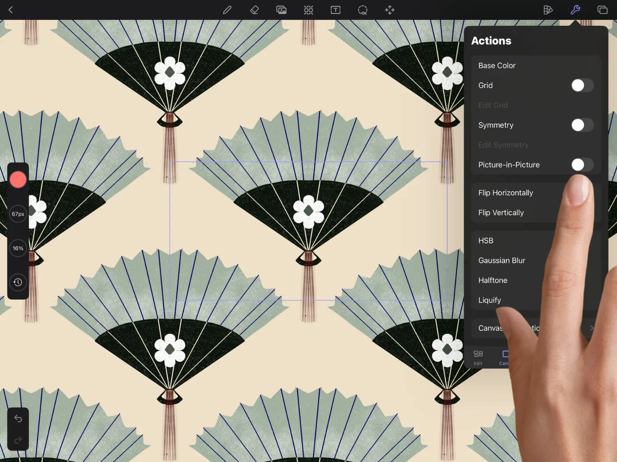The width and height of the screenshot is (617, 462).
Task: Toggle the Picture-in-Picture switch
Action: pos(582,165)
